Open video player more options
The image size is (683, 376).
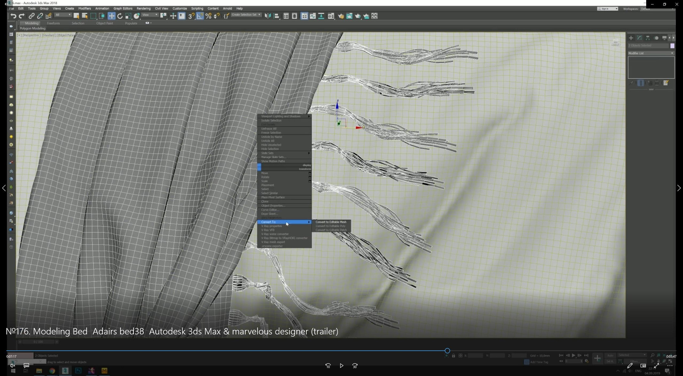pyautogui.click(x=670, y=366)
